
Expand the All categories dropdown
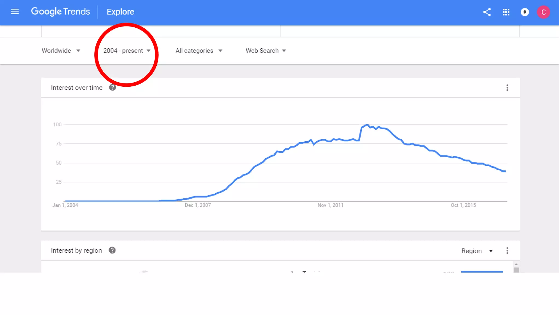pyautogui.click(x=199, y=51)
